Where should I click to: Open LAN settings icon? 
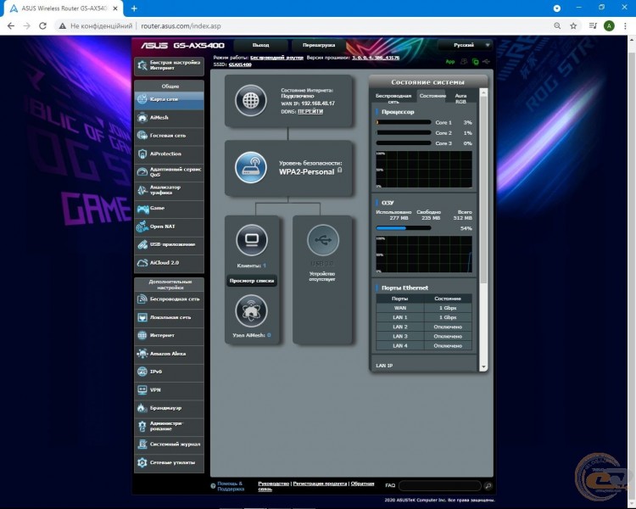pos(142,317)
